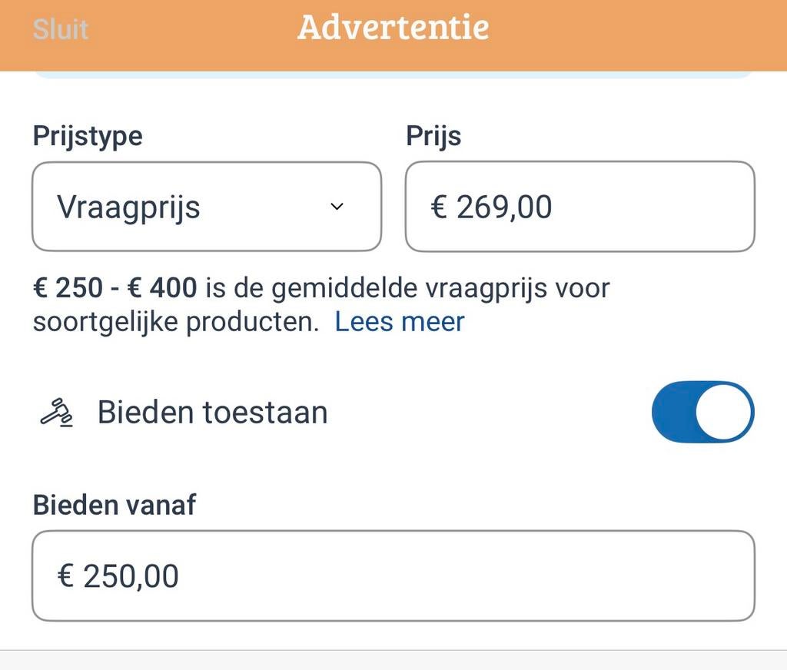The height and width of the screenshot is (670, 787).
Task: Disable the bidding switch
Action: (702, 412)
